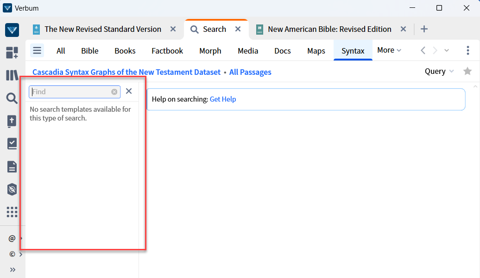Switch to The New Revised Standard Version tab
Screen dimensions: 480x278
click(x=103, y=29)
